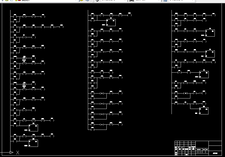Screen dimensions: 225x157
Task: Click the title block label text at bottom right
Action: (x=215, y=153)
